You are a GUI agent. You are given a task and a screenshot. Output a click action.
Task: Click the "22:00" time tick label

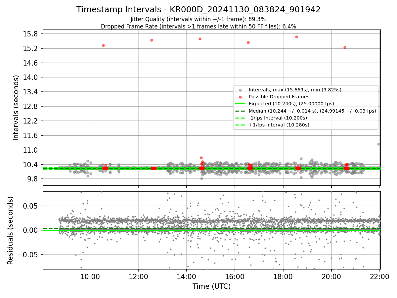click(x=380, y=276)
